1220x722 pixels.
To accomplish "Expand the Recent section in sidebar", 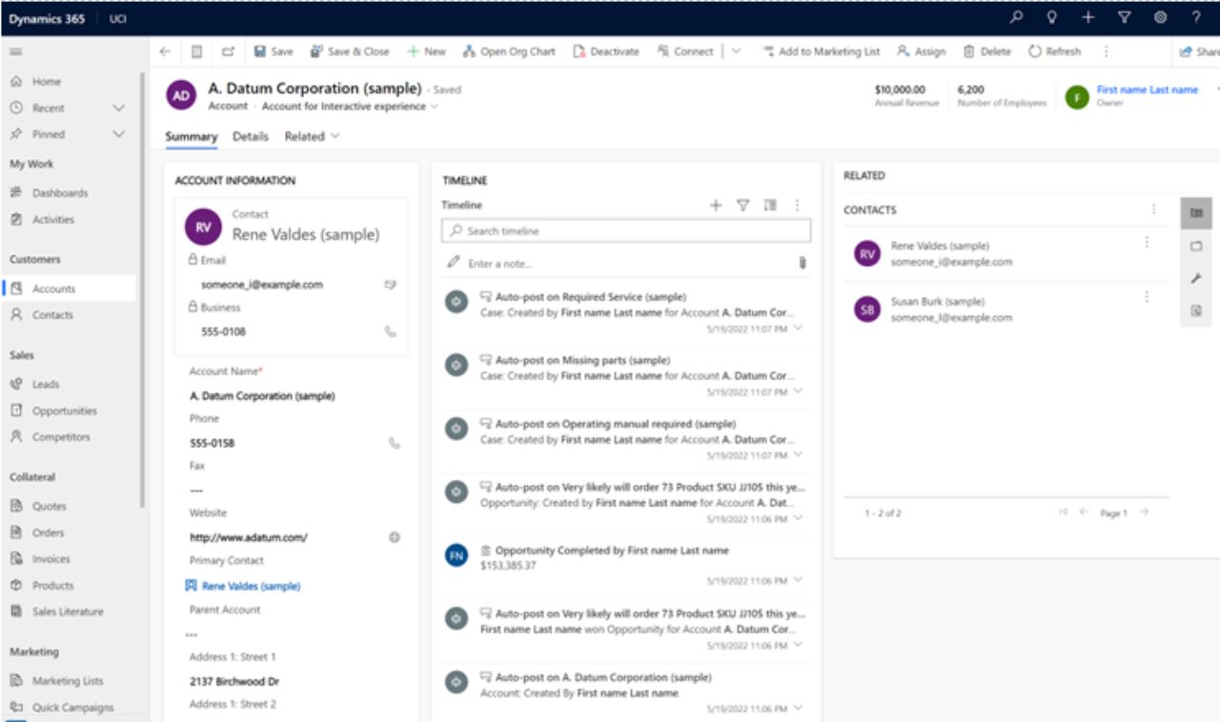I will (x=118, y=109).
